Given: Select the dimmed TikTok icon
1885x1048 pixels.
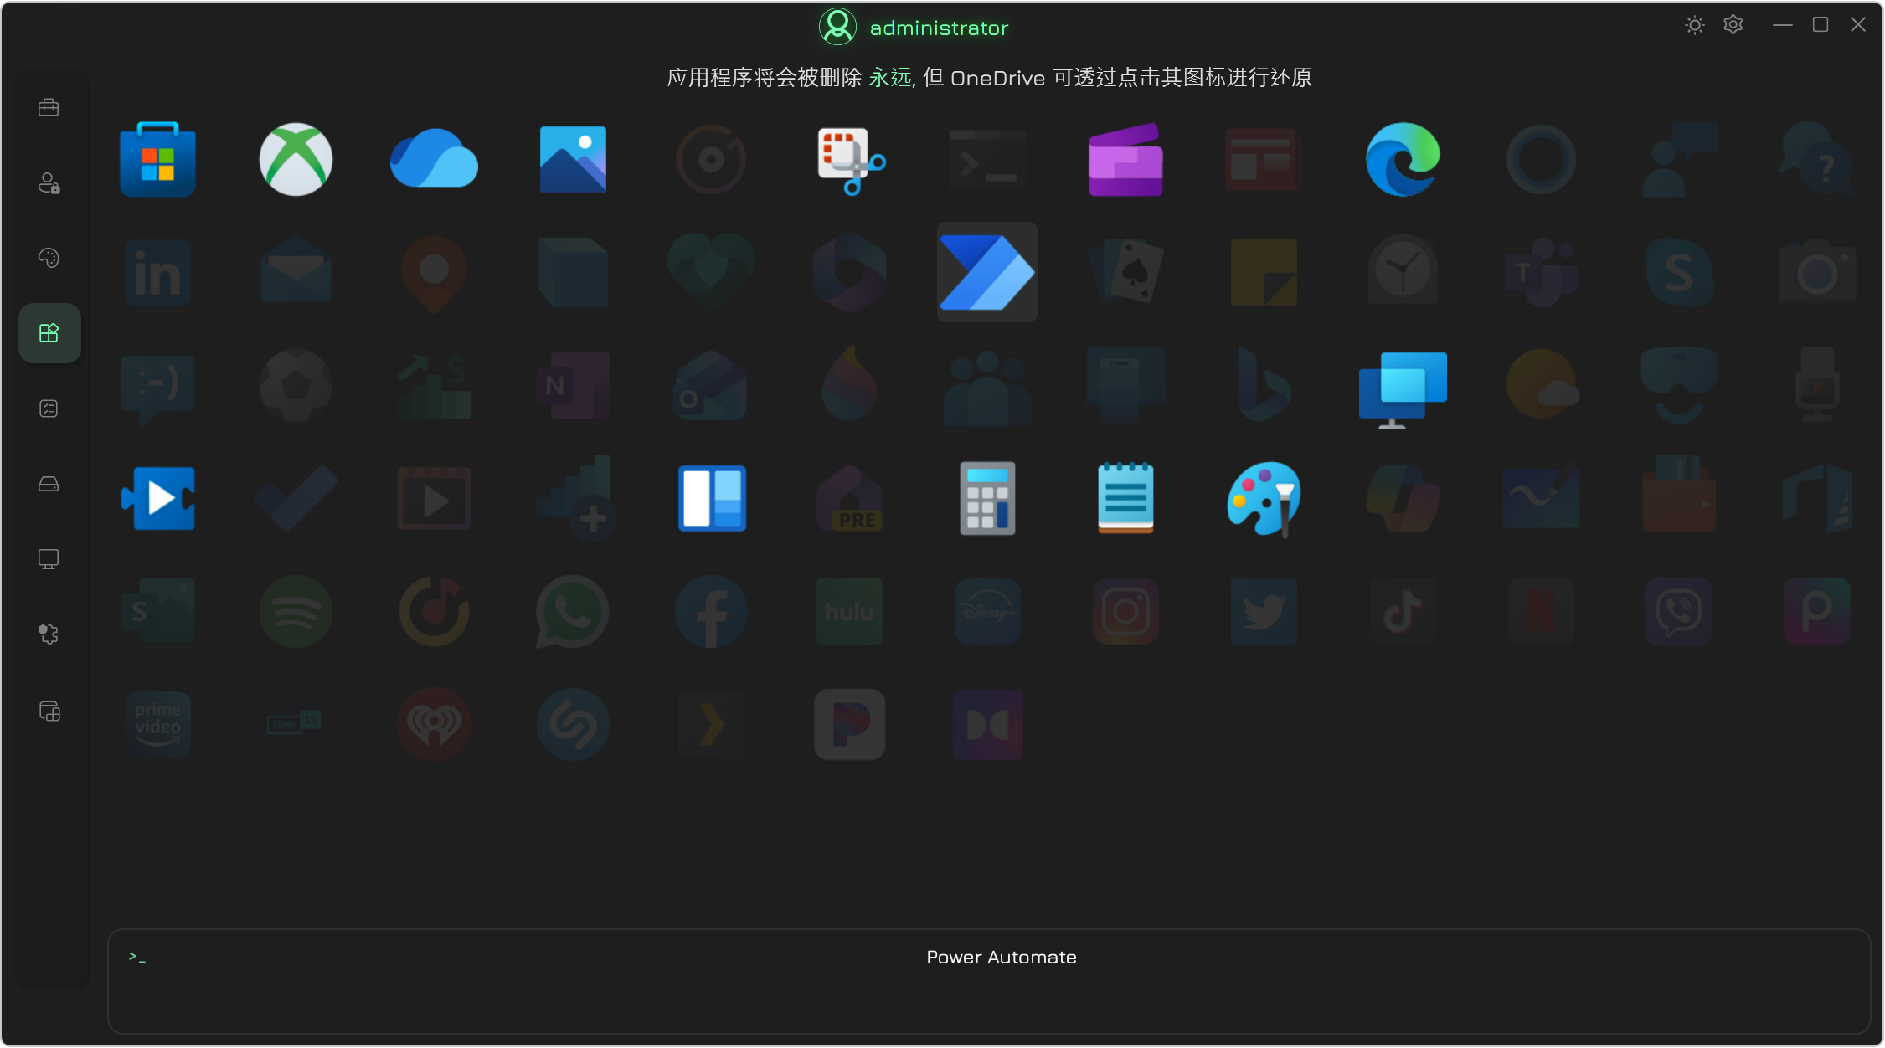Looking at the screenshot, I should [1403, 611].
